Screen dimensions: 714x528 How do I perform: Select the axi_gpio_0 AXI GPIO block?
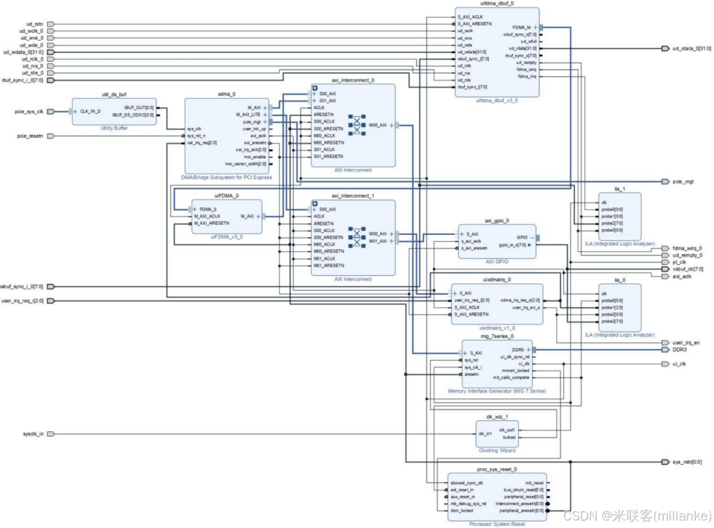(498, 242)
